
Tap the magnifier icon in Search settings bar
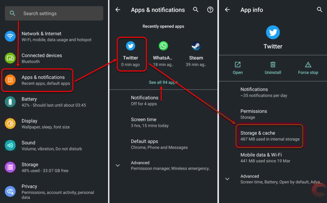12,13
